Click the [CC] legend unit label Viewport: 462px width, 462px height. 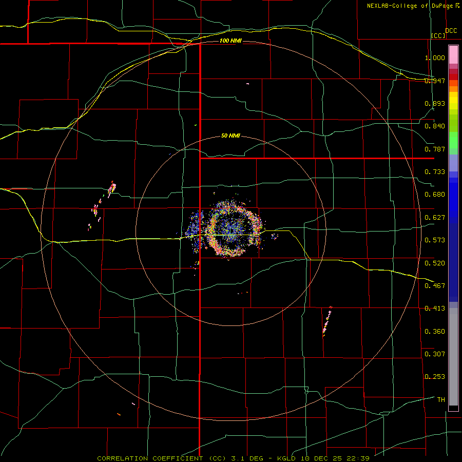click(438, 35)
